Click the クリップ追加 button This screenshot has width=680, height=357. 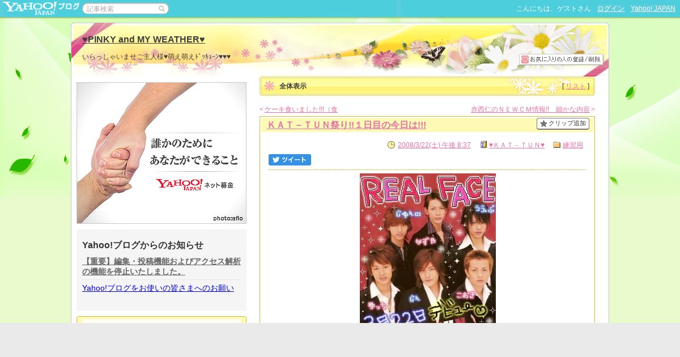pos(563,124)
